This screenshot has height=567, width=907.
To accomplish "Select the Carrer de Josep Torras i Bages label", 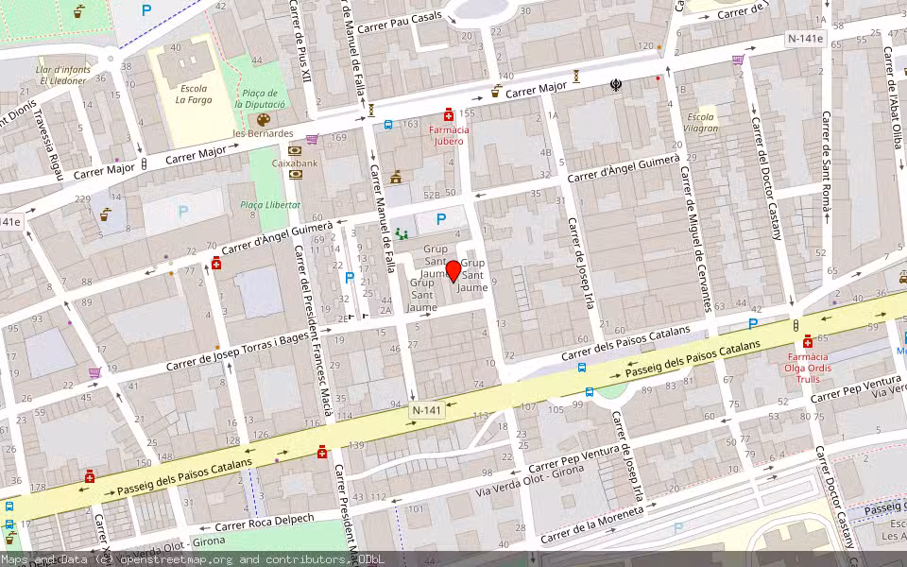I will coord(237,352).
